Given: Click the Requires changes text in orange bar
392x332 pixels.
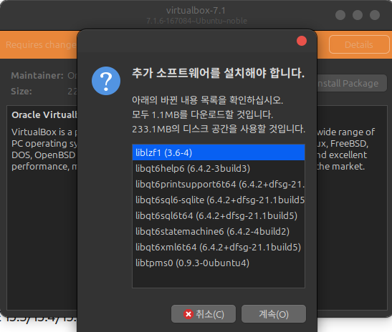Looking at the screenshot, I should pos(42,44).
